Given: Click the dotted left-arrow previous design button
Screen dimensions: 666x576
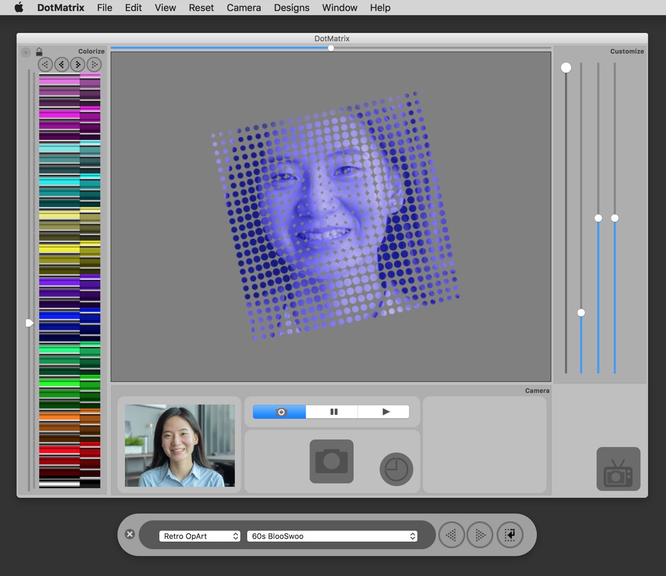Looking at the screenshot, I should click(x=452, y=535).
